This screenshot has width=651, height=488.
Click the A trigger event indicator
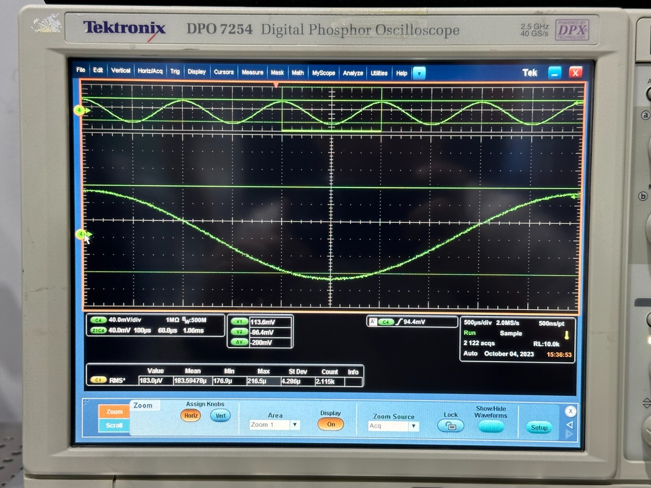(372, 322)
